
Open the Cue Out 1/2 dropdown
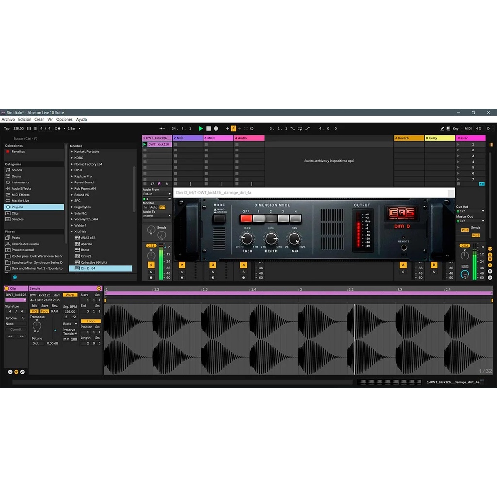[x=470, y=211]
